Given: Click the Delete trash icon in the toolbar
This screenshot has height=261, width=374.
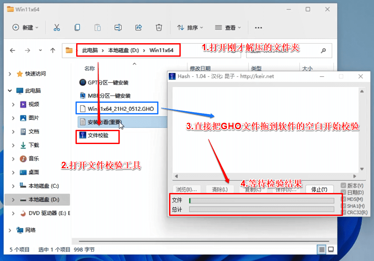Looking at the screenshot, I should (159, 28).
